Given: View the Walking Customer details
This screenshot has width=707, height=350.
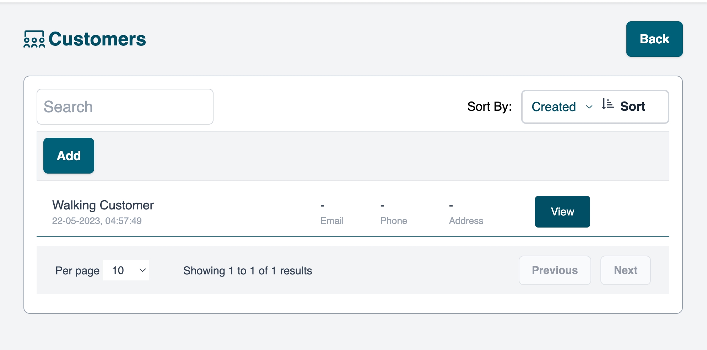Looking at the screenshot, I should (x=562, y=212).
